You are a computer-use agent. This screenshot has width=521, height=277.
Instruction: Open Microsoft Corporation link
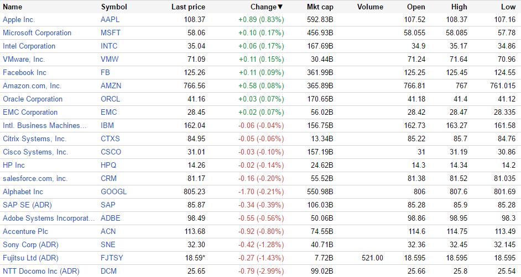[x=37, y=33]
